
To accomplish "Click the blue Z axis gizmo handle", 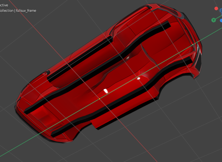I will pos(221,11).
